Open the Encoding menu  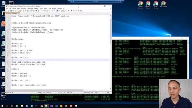point(23,9)
